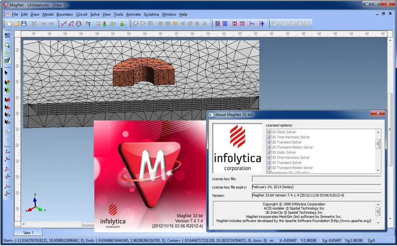
Task: Toggle the 2D Static Solver checkbox
Action: click(x=269, y=132)
